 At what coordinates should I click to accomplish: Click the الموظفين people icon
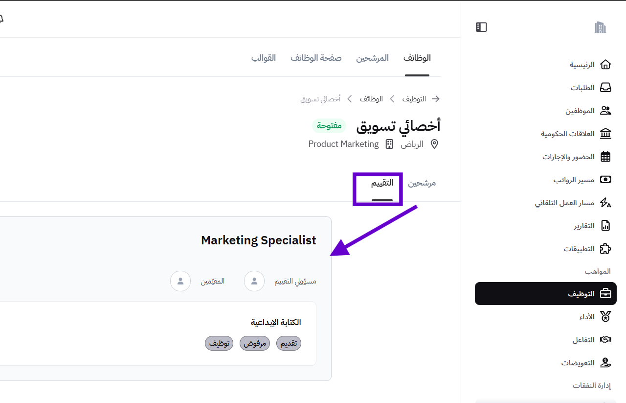tap(605, 111)
